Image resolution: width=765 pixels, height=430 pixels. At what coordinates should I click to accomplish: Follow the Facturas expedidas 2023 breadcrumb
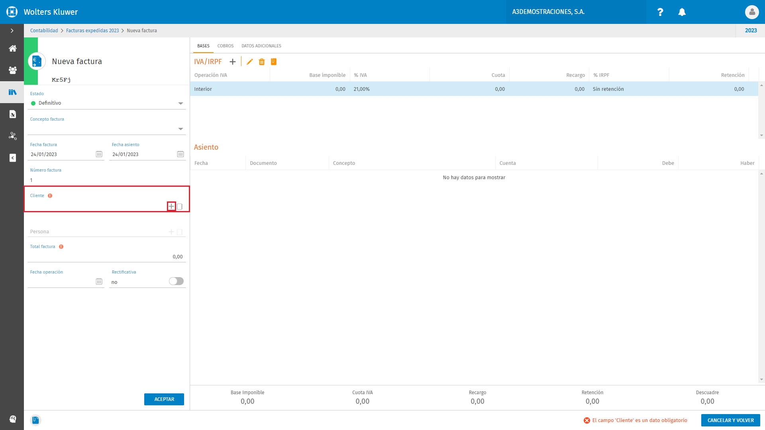(x=92, y=31)
